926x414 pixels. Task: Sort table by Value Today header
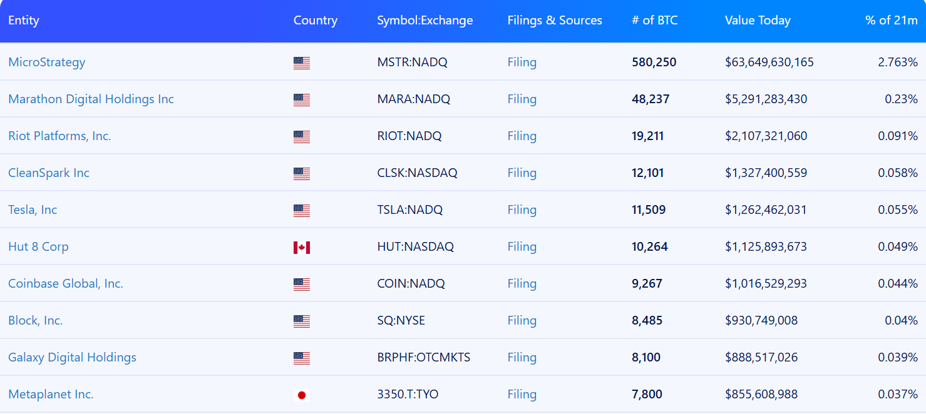[x=757, y=20]
